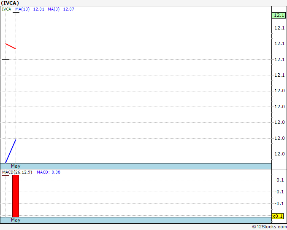This screenshot has height=230, width=287.
Task: Select the IVCA legend label
Action: tap(6, 9)
